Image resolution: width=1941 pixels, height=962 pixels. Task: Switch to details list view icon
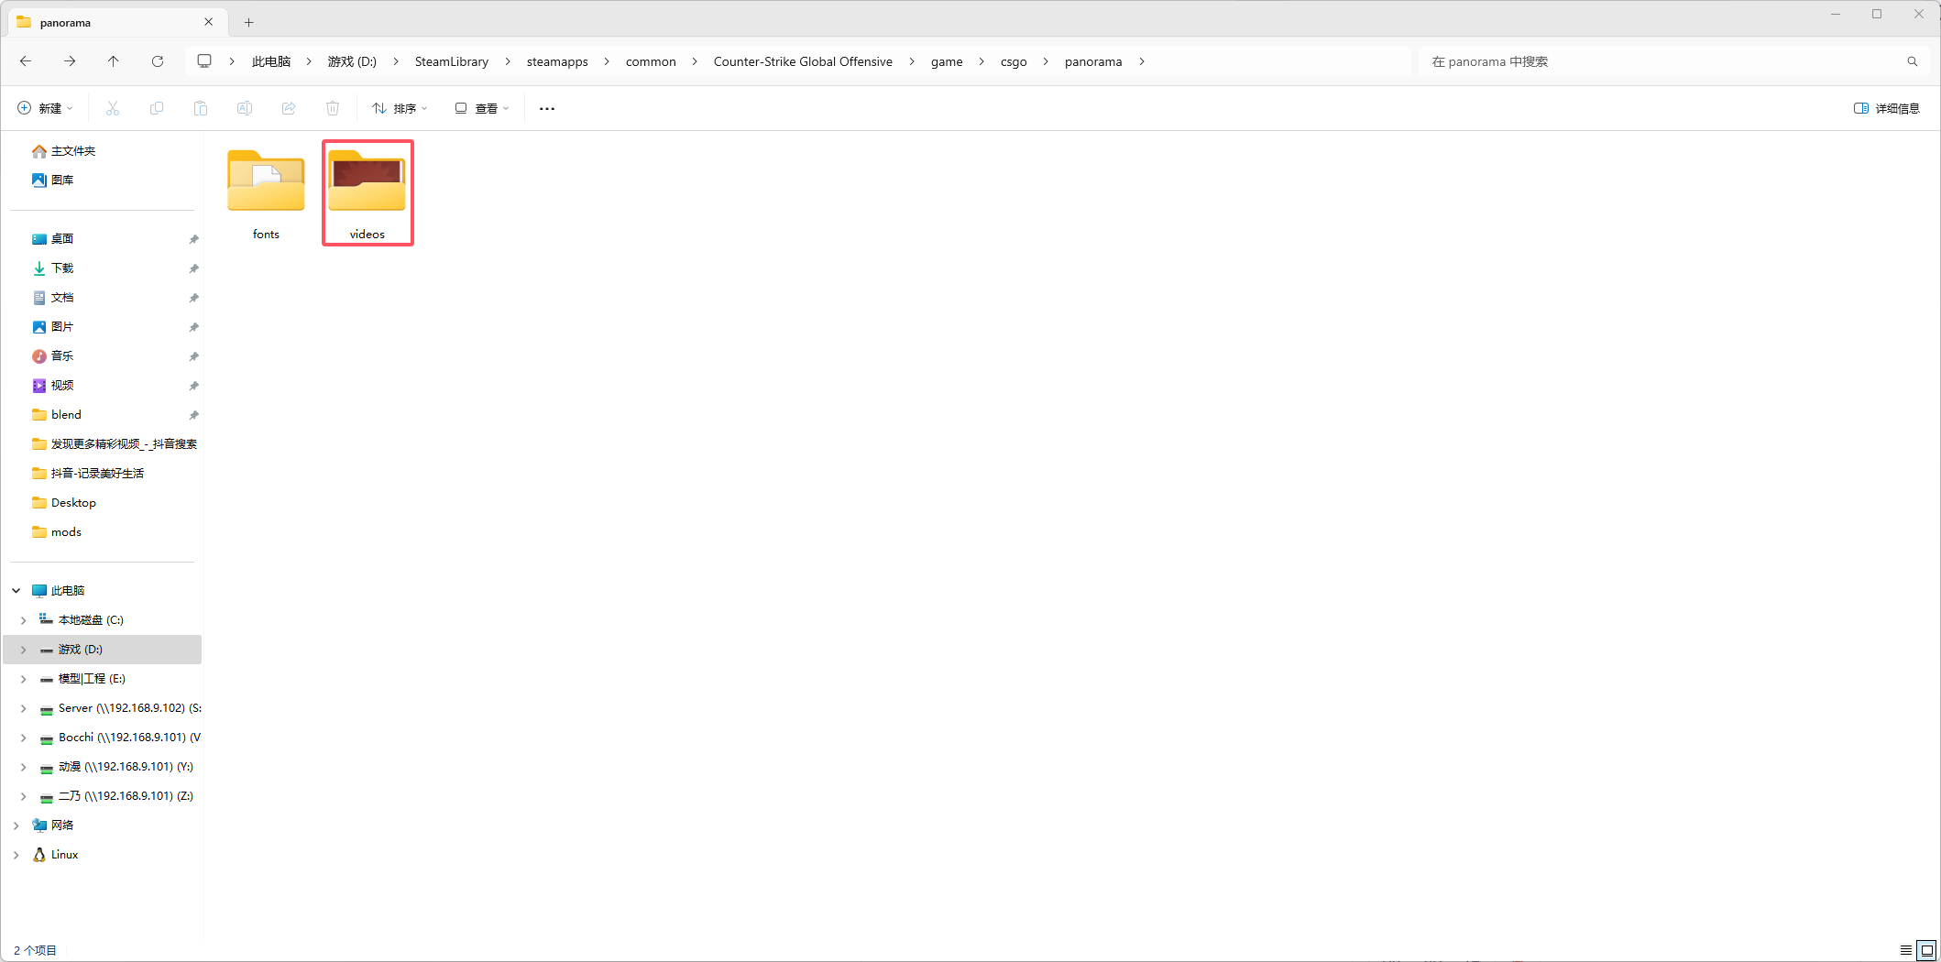tap(1906, 950)
